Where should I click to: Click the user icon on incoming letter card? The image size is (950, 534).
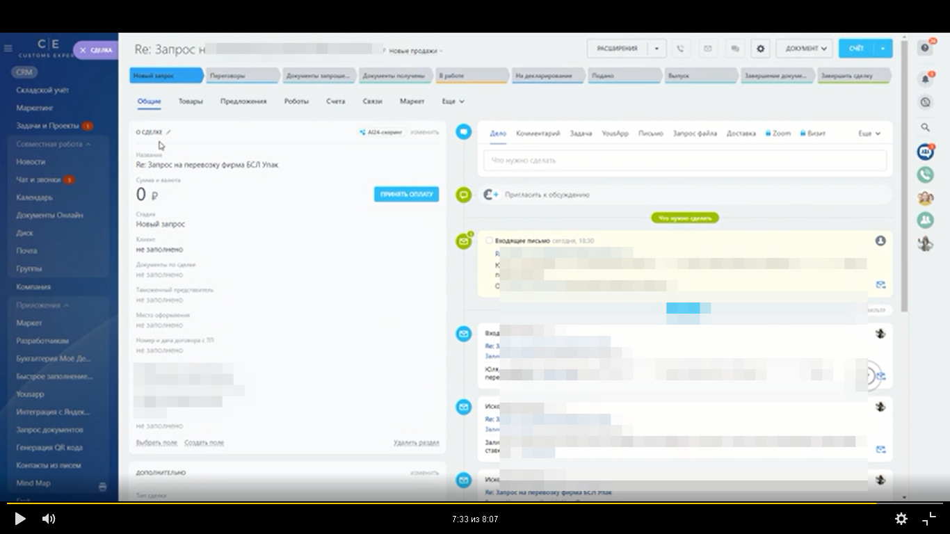pos(880,241)
